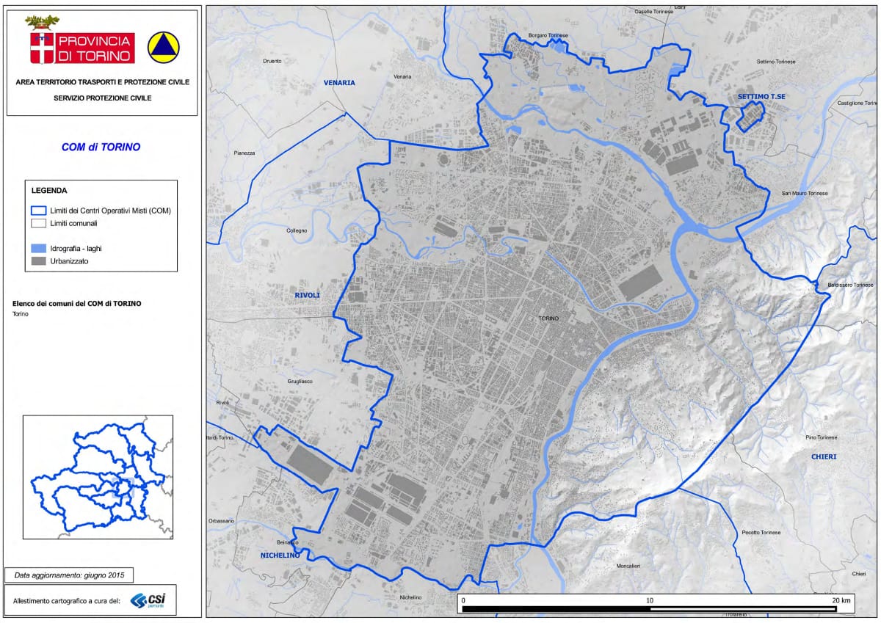The image size is (881, 623).
Task: Click the 'Grugliasco' map label
Action: click(300, 381)
